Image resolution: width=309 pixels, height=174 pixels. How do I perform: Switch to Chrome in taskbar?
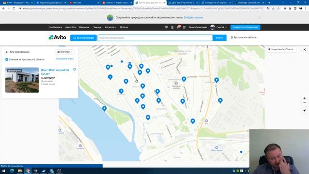28,171
